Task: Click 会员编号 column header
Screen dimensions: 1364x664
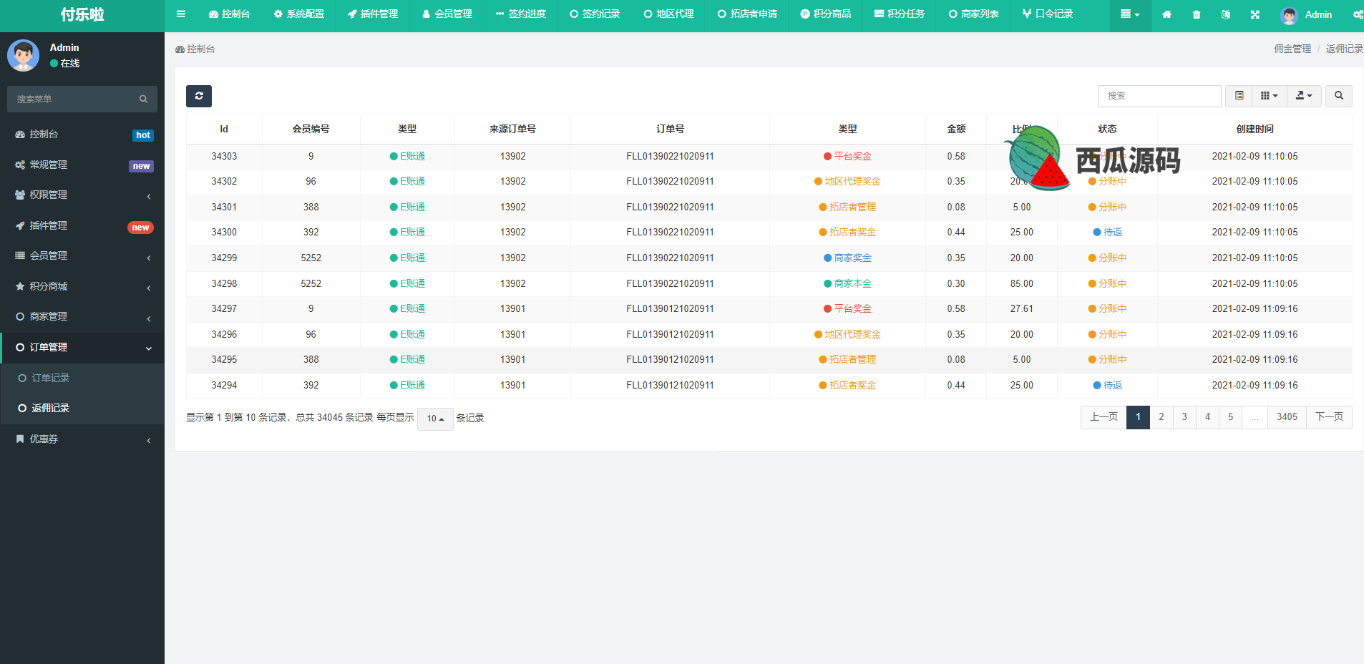Action: tap(311, 130)
